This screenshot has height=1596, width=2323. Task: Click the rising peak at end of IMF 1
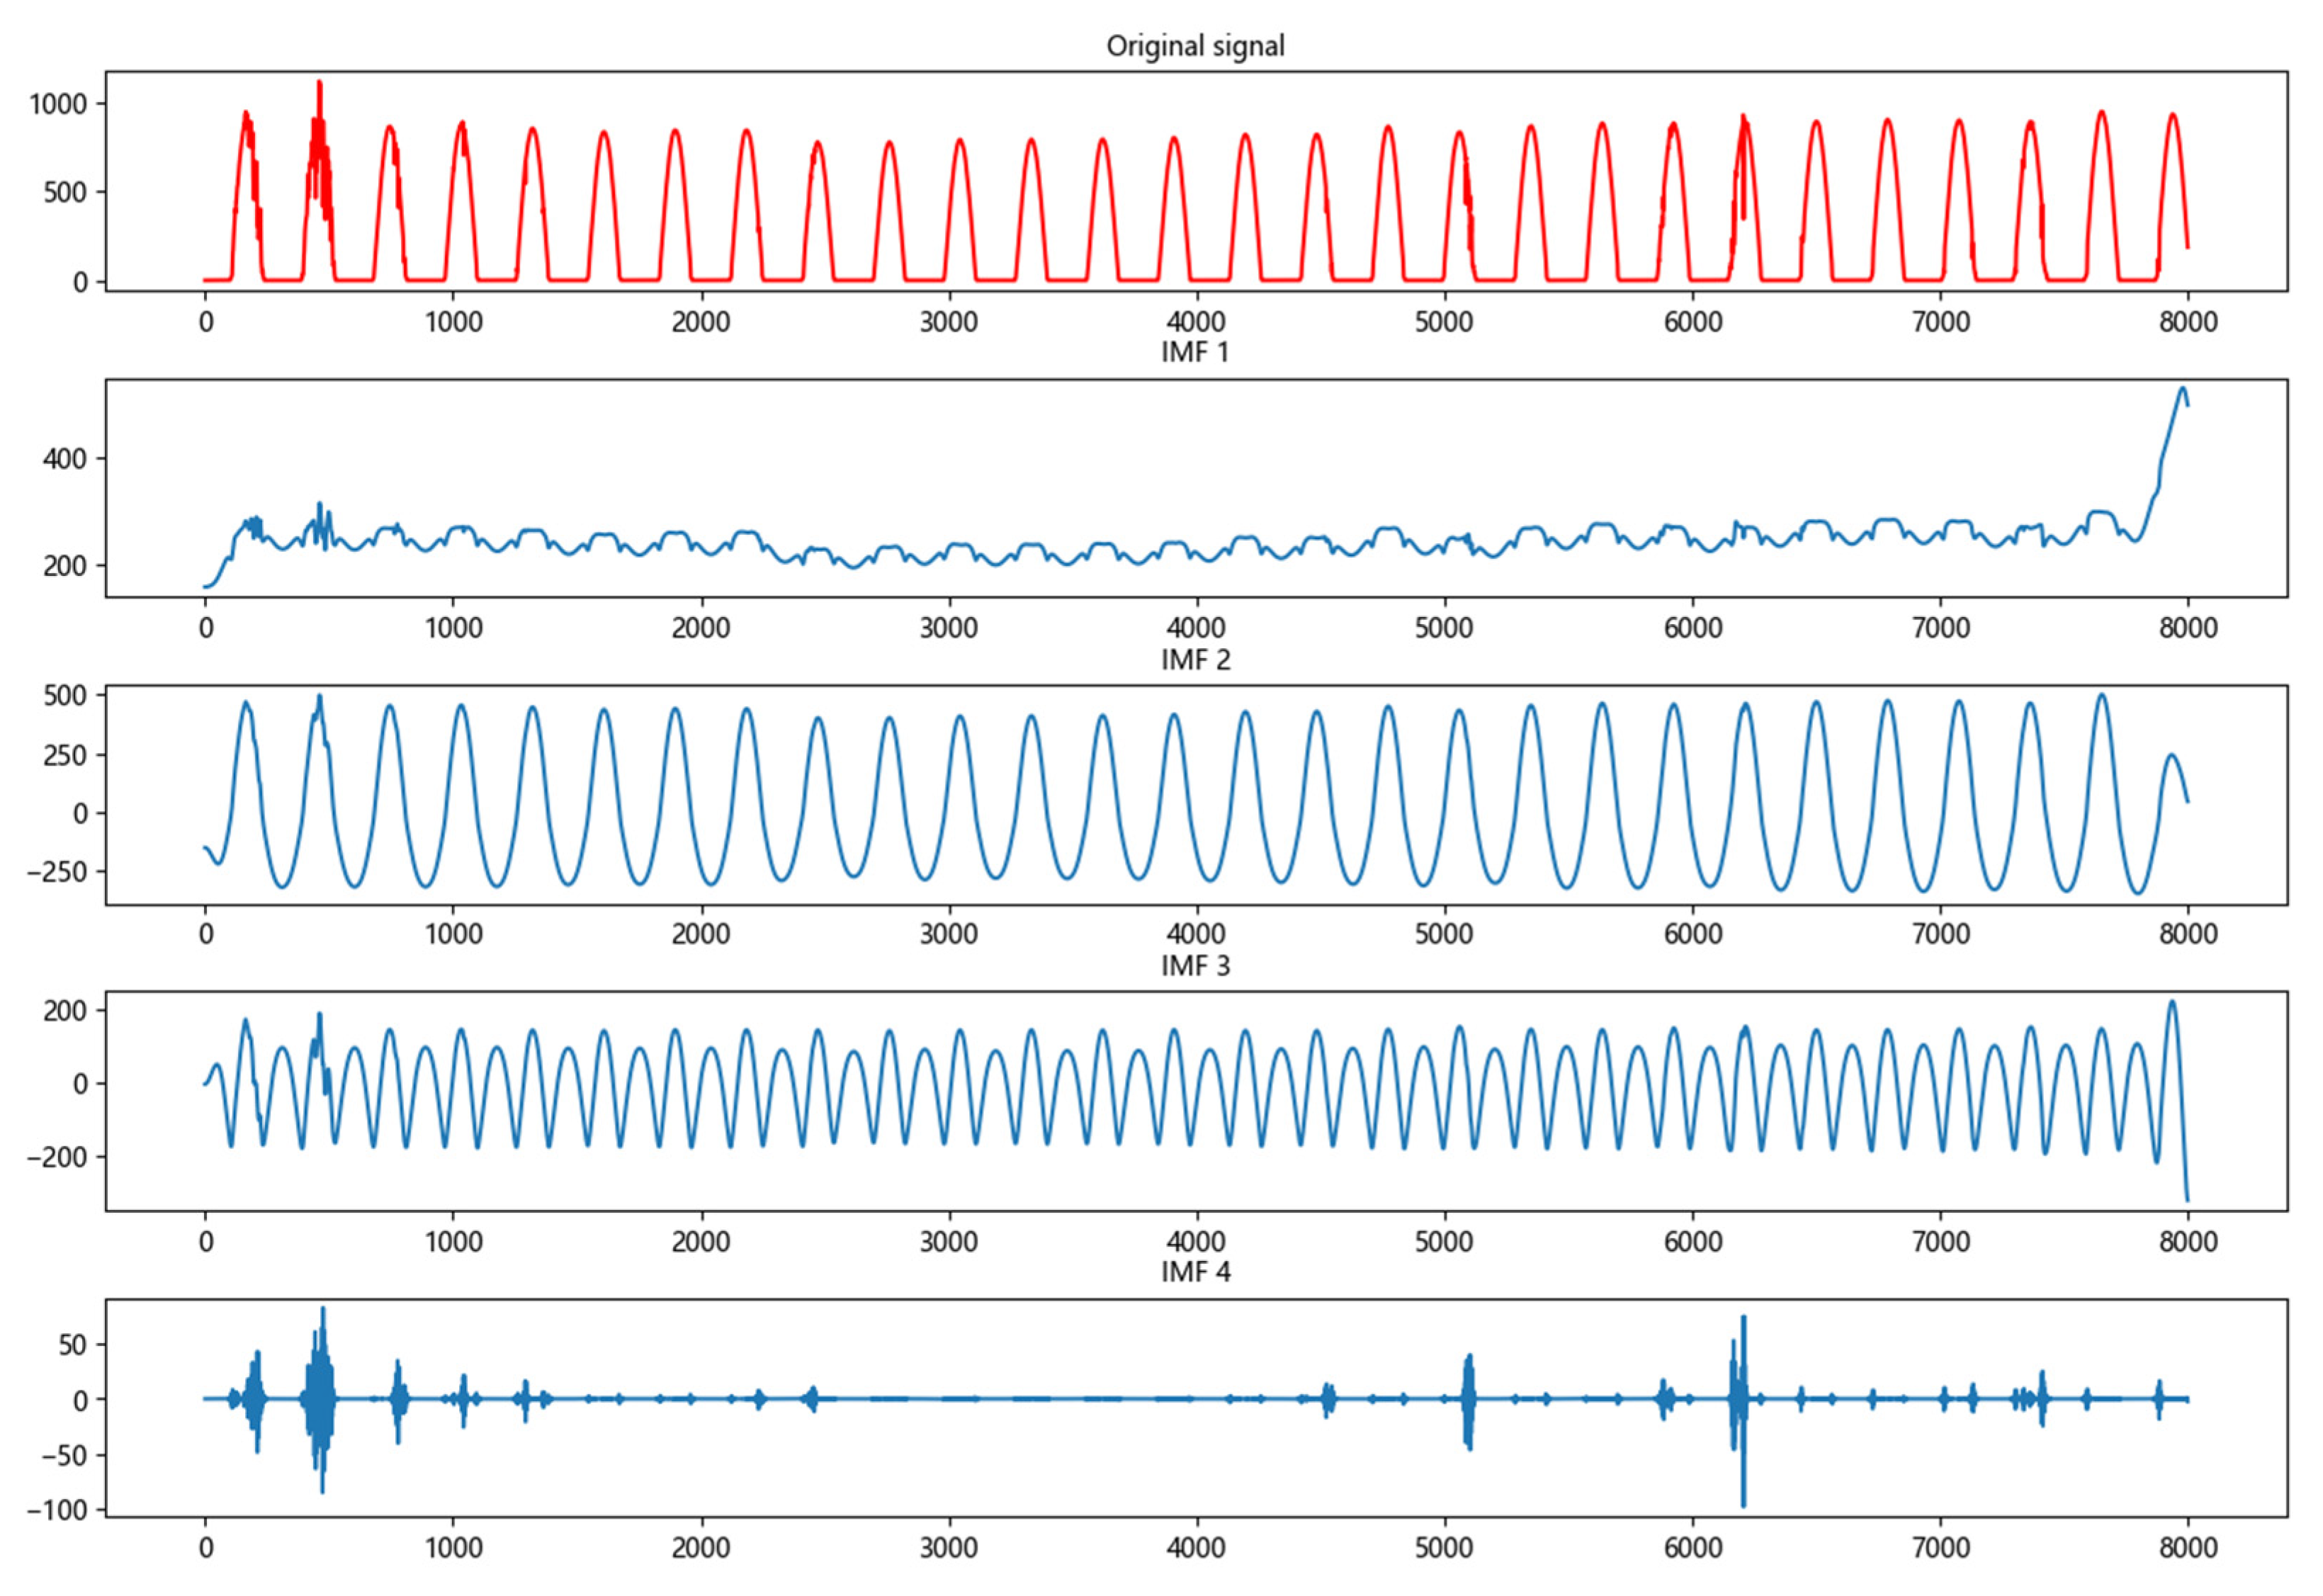pyautogui.click(x=2182, y=389)
